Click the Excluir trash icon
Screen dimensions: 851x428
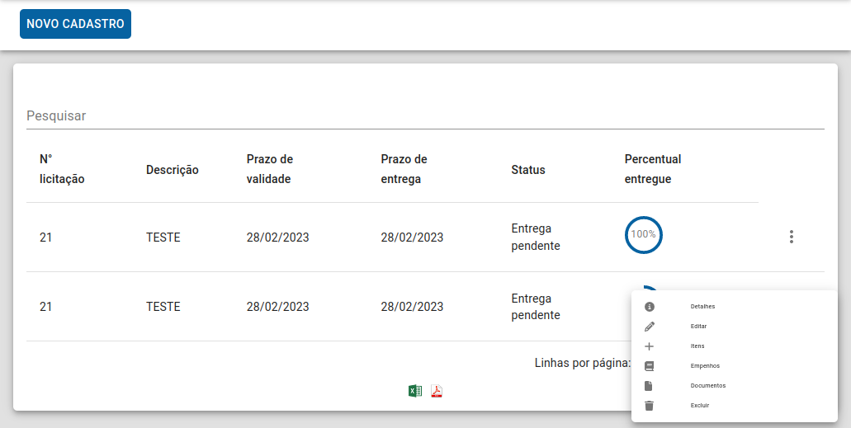point(649,406)
